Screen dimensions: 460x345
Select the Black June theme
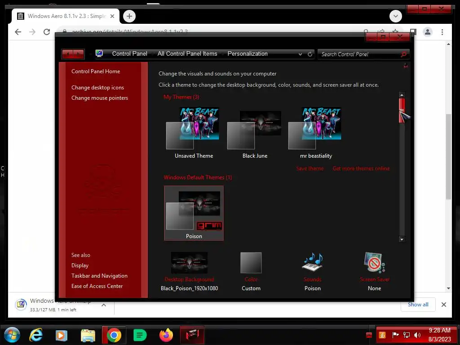click(255, 133)
